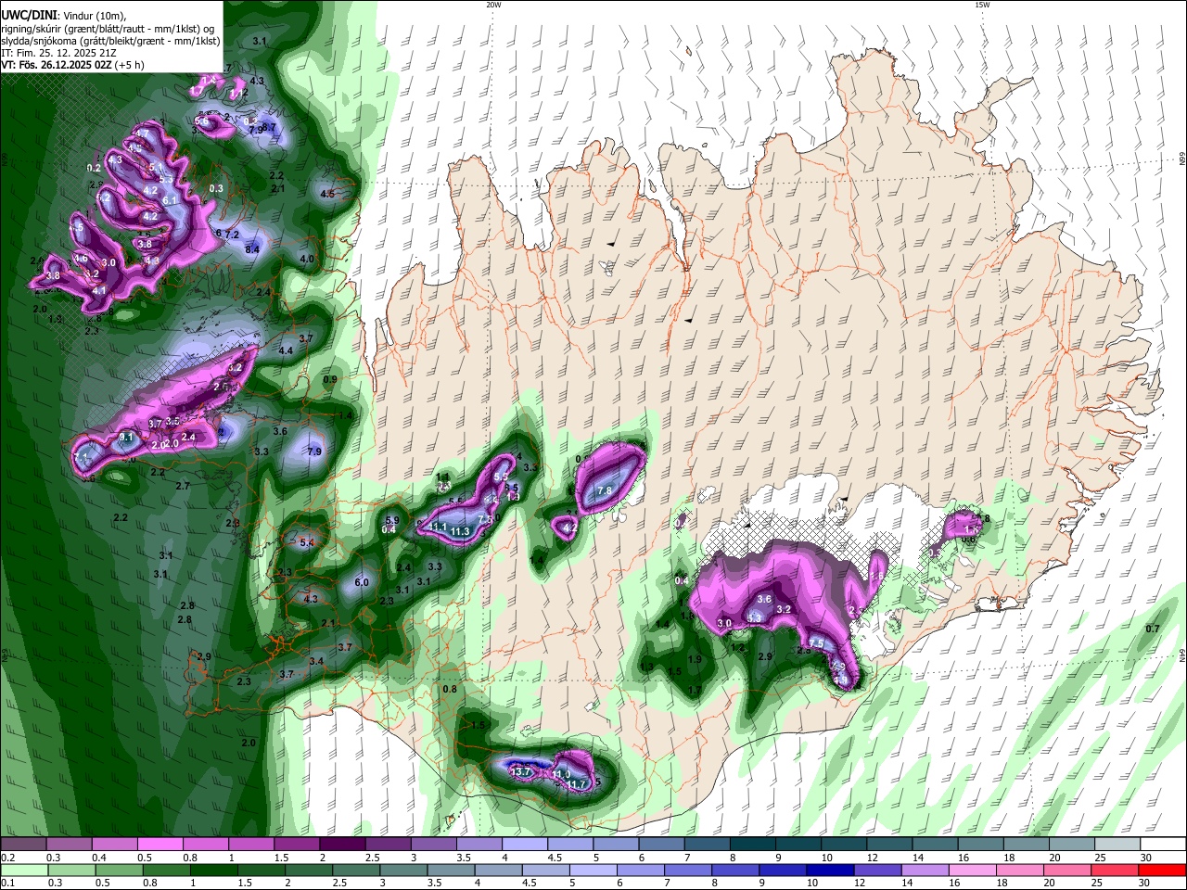Choose dark teal top-row swatch between 8 and 9
The width and height of the screenshot is (1187, 890).
point(753,845)
